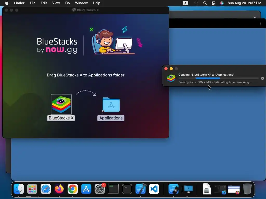
Task: Open the Apple menu
Action: [7, 3]
